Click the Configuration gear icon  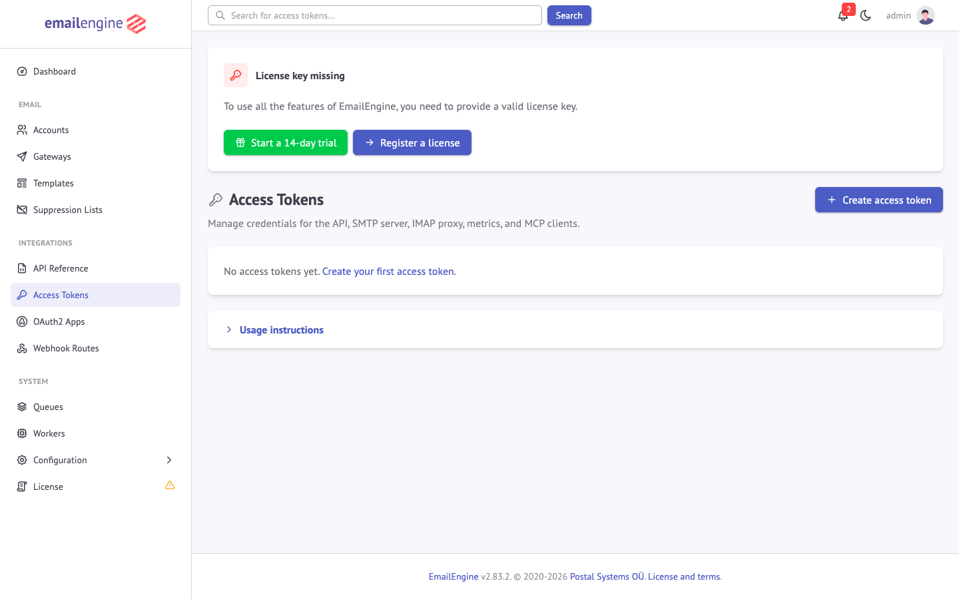tap(22, 460)
